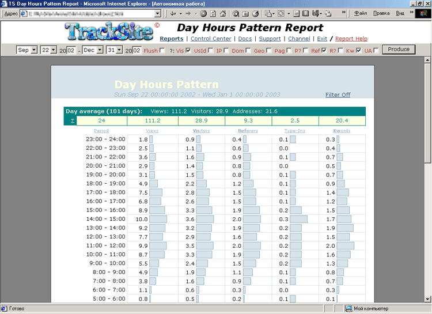Click the Windows logo throbber icon
This screenshot has height=314, width=432.
423,13
